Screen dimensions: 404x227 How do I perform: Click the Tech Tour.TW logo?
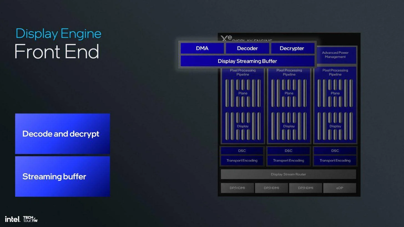coord(30,219)
